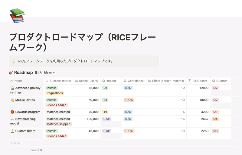Screen dimensions: 242x155
Task: Click the gift icon of Rewards program
Action: 12,112
